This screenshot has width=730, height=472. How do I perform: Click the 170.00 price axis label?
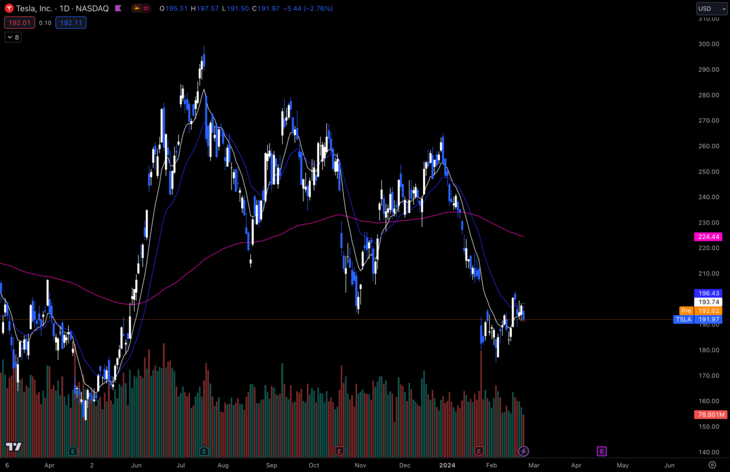pos(709,375)
